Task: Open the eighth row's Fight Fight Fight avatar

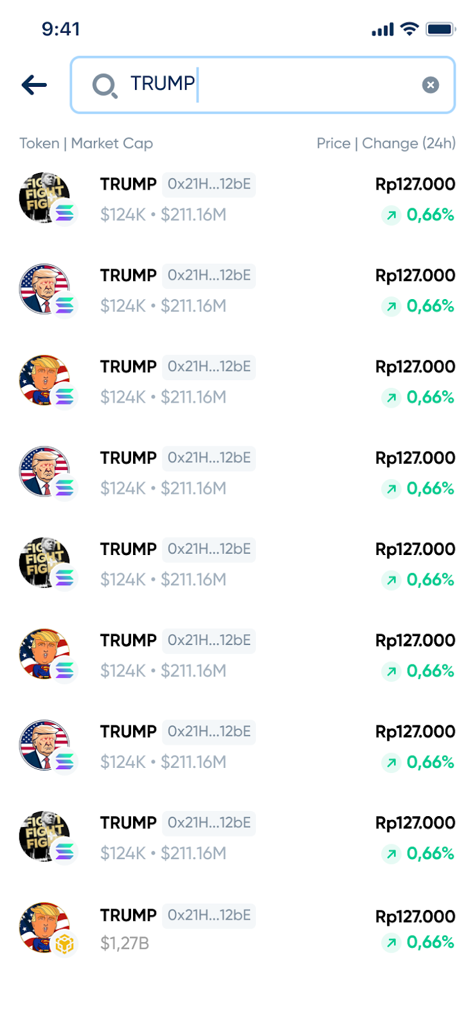Action: (x=44, y=836)
